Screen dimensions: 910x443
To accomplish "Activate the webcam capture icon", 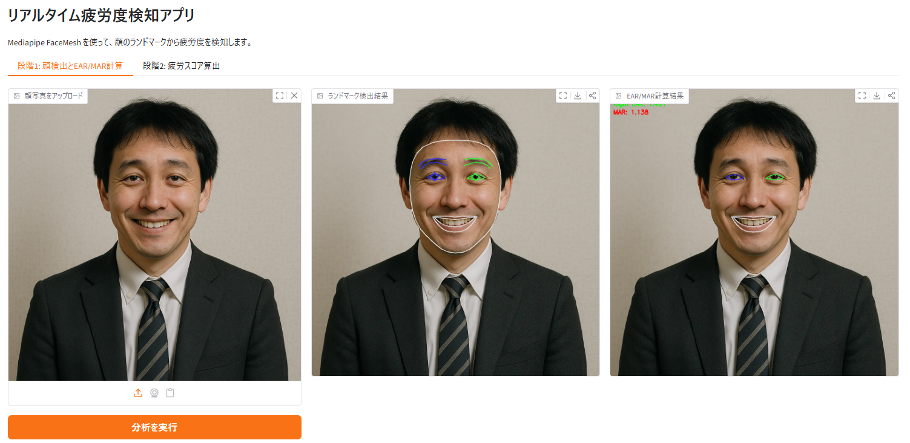I will click(154, 393).
